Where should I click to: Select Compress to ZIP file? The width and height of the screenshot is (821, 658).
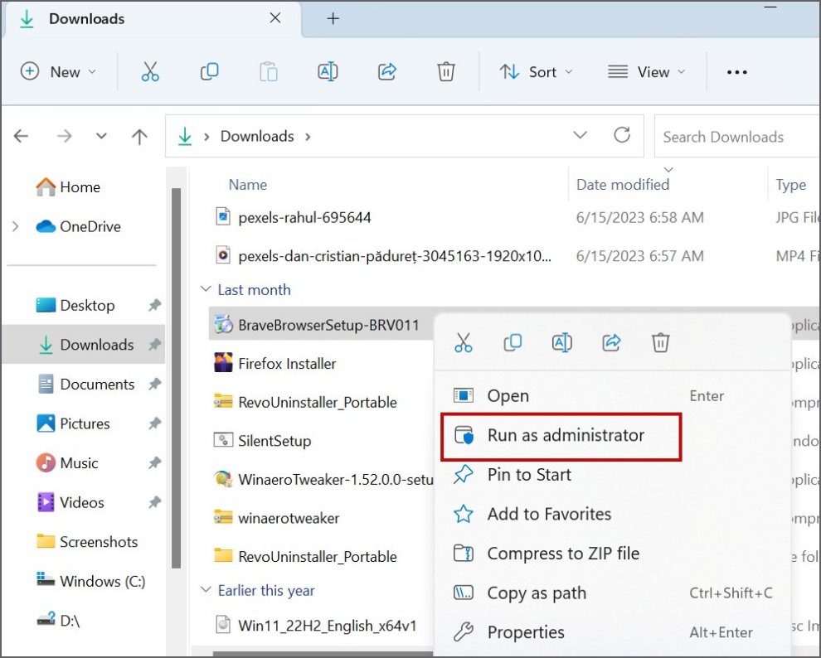(562, 554)
